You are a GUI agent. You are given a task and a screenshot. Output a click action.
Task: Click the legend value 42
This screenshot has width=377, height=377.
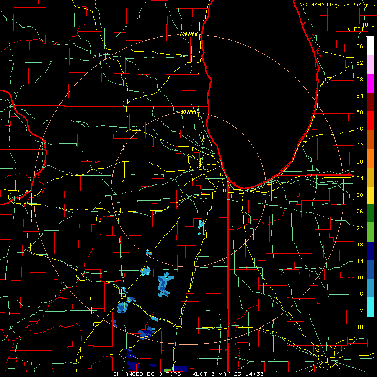click(360, 145)
